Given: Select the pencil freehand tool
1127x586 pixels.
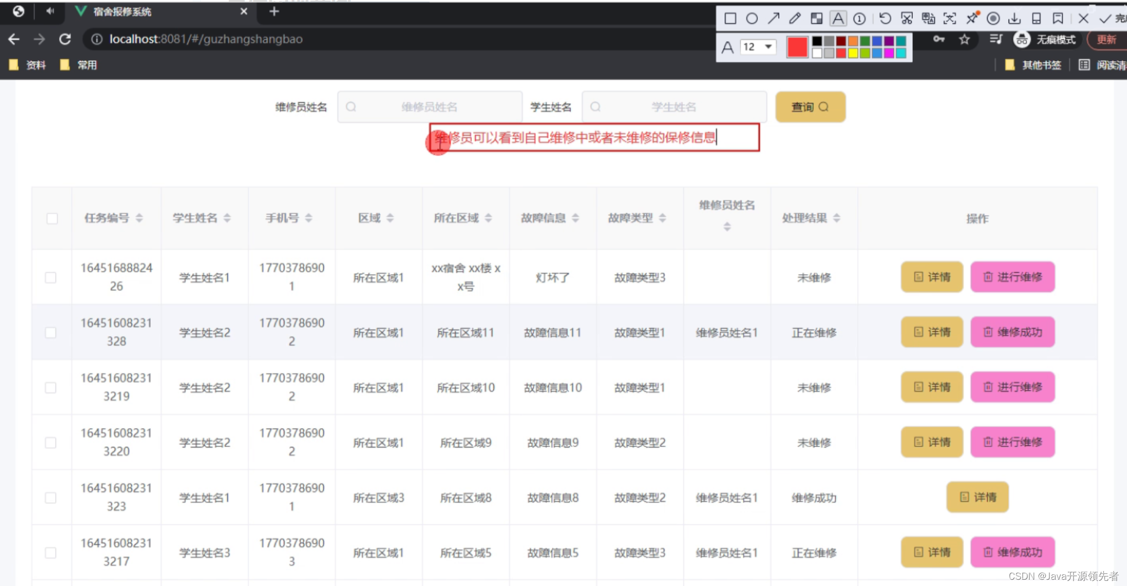Looking at the screenshot, I should pos(795,18).
